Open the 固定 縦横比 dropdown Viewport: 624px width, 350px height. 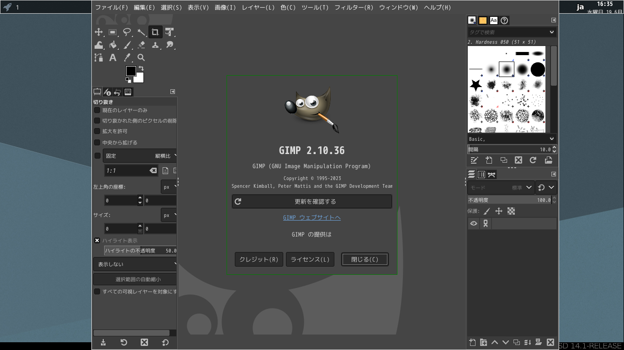click(140, 156)
